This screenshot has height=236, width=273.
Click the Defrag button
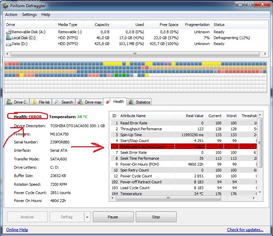pos(67,217)
